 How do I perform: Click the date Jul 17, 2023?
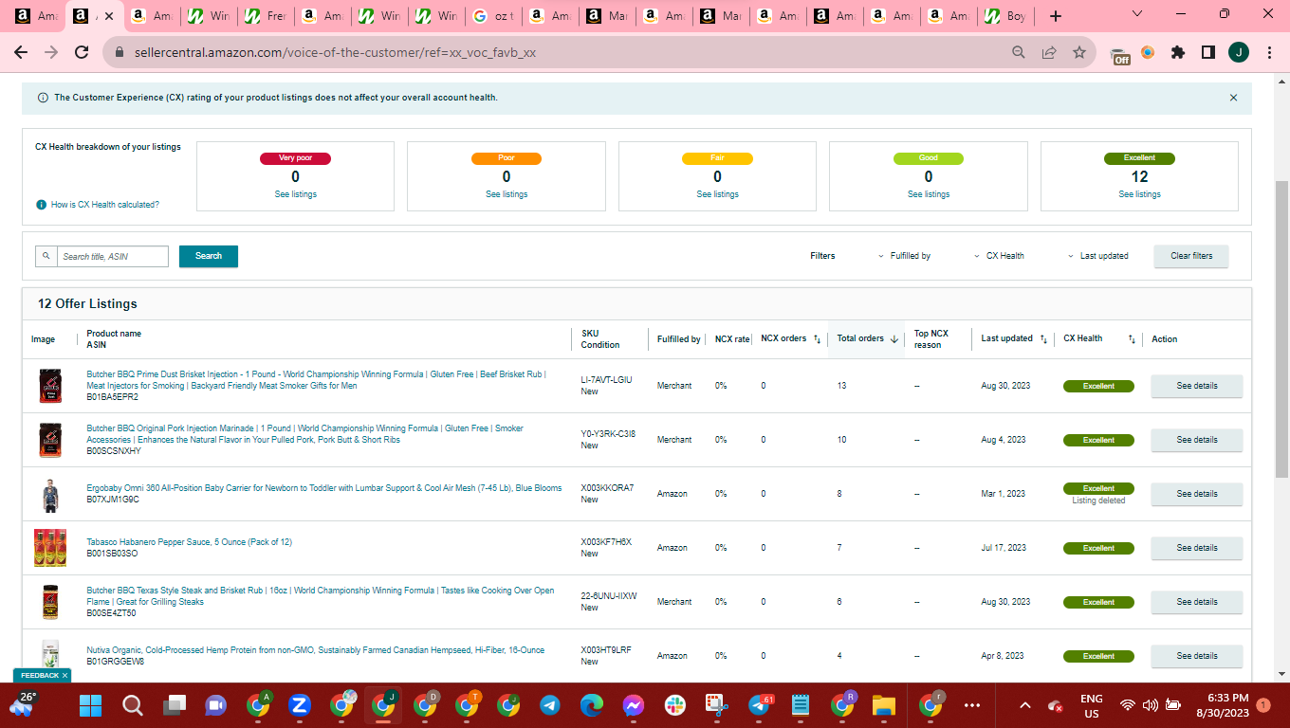click(1004, 548)
